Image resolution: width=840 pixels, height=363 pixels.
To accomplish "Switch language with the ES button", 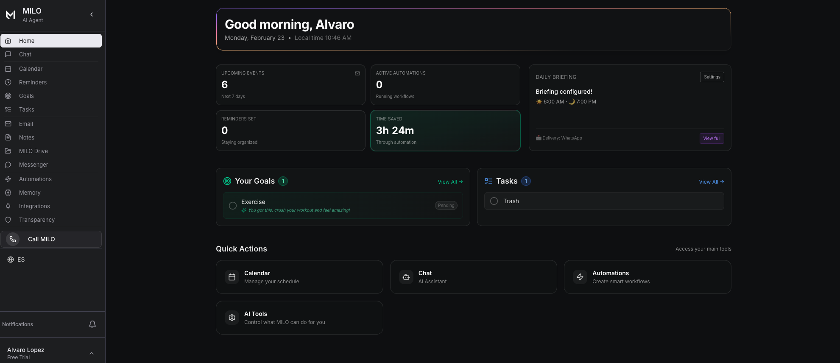I will [x=16, y=260].
